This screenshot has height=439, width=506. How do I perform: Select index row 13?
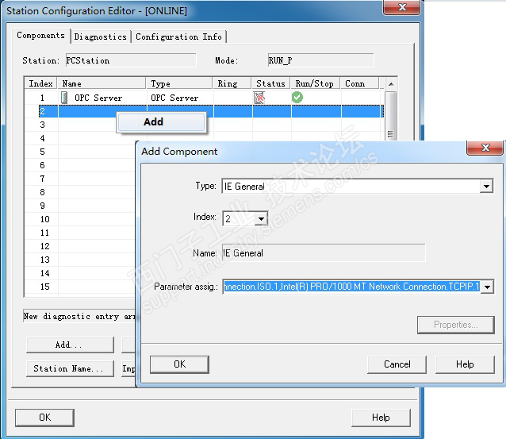(x=45, y=260)
